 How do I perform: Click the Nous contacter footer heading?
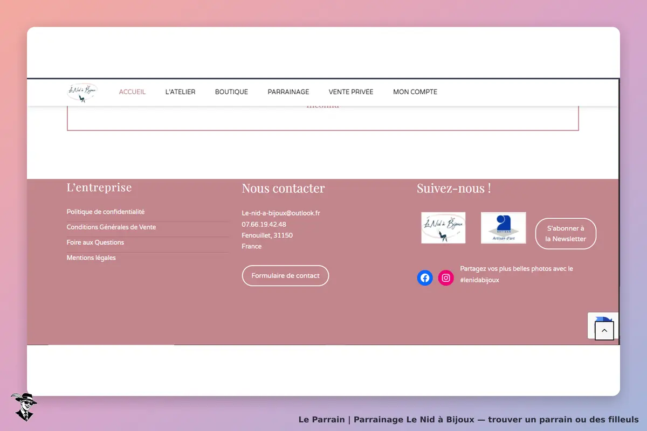coord(283,188)
